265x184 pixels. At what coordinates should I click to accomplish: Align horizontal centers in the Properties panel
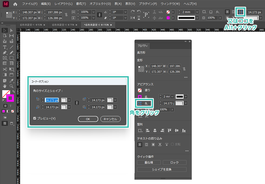point(155,130)
